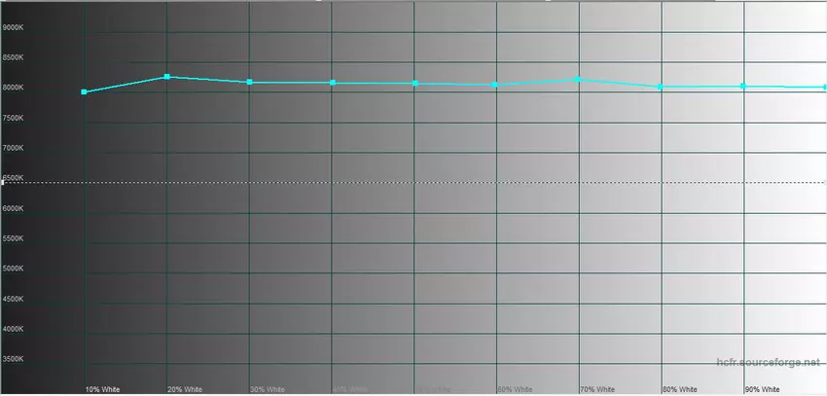Click the 10% White axis label
827x396 pixels.
tap(102, 389)
